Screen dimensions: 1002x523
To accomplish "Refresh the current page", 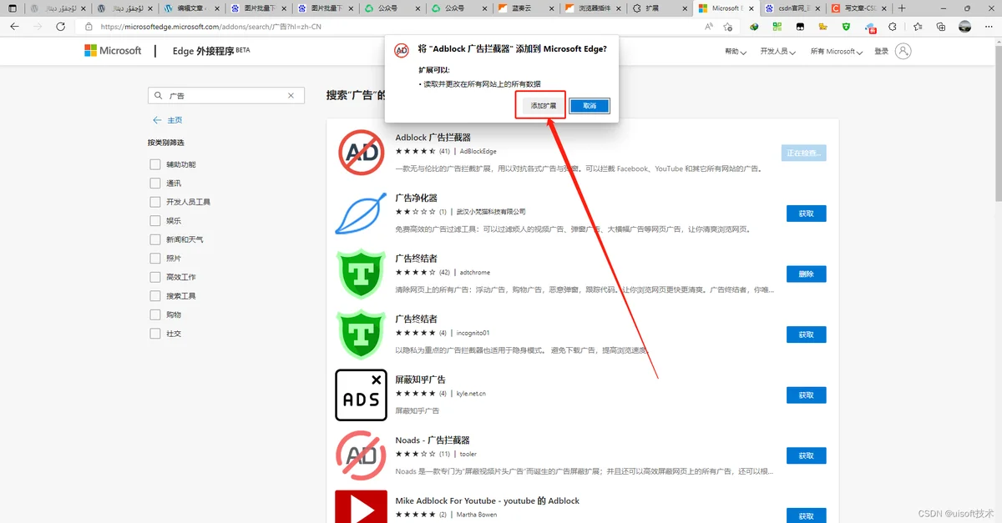I will coord(61,26).
